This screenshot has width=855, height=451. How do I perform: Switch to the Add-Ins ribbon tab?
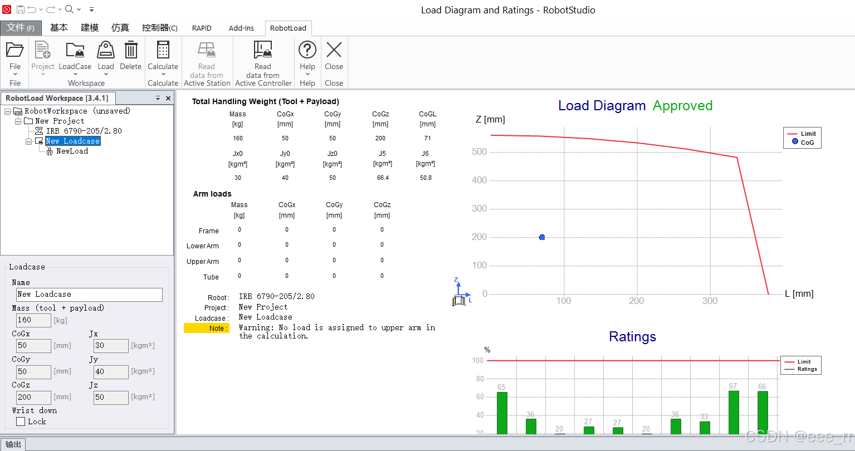coord(241,28)
